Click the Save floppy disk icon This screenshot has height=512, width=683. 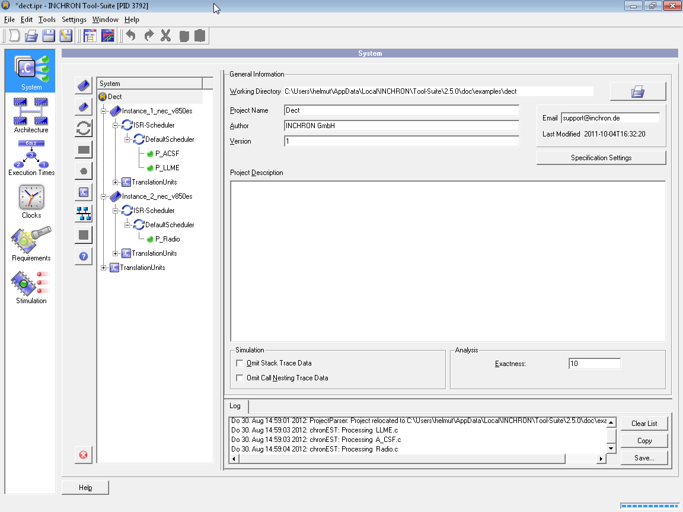tap(49, 36)
